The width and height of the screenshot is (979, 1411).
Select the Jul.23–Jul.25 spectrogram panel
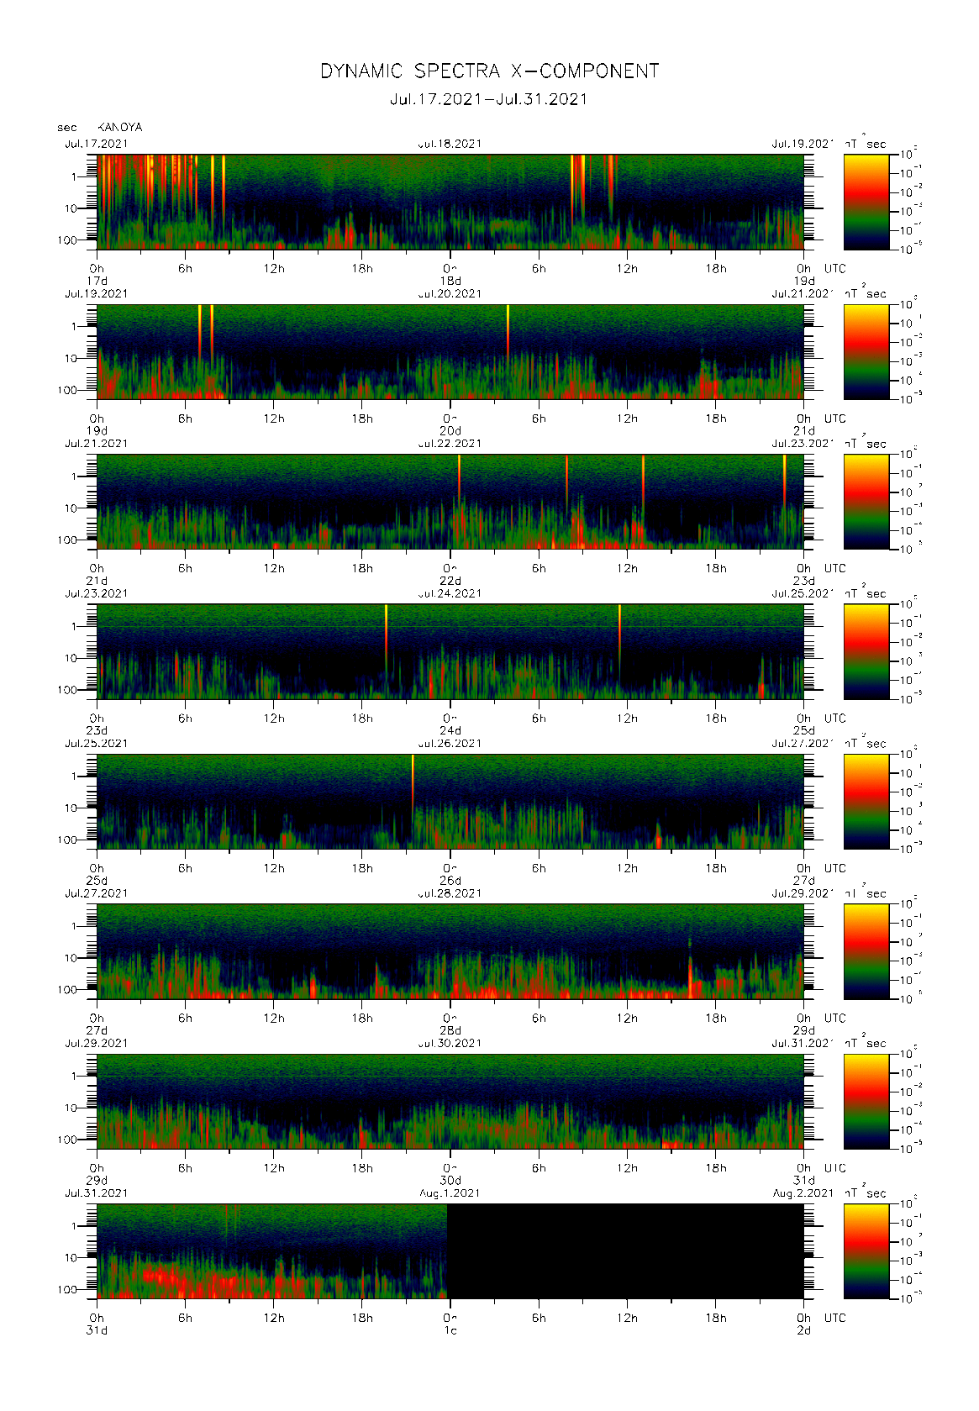450,651
